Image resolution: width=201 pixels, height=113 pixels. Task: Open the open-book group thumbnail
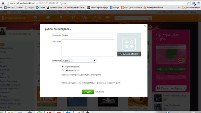tap(108, 102)
